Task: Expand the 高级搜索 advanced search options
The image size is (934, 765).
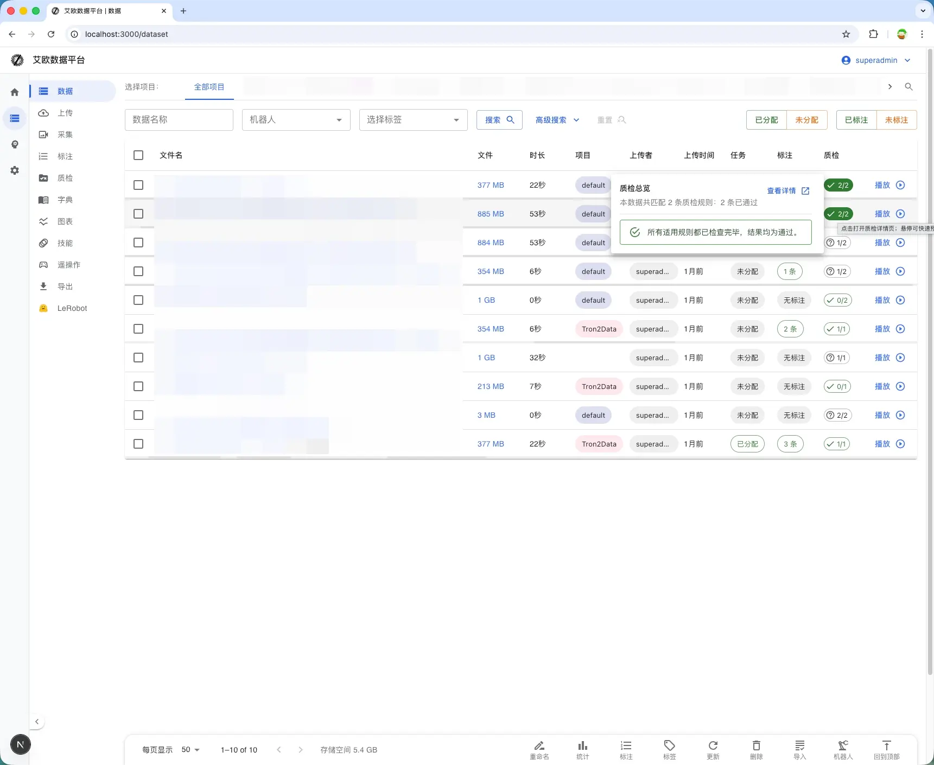Action: pyautogui.click(x=557, y=120)
